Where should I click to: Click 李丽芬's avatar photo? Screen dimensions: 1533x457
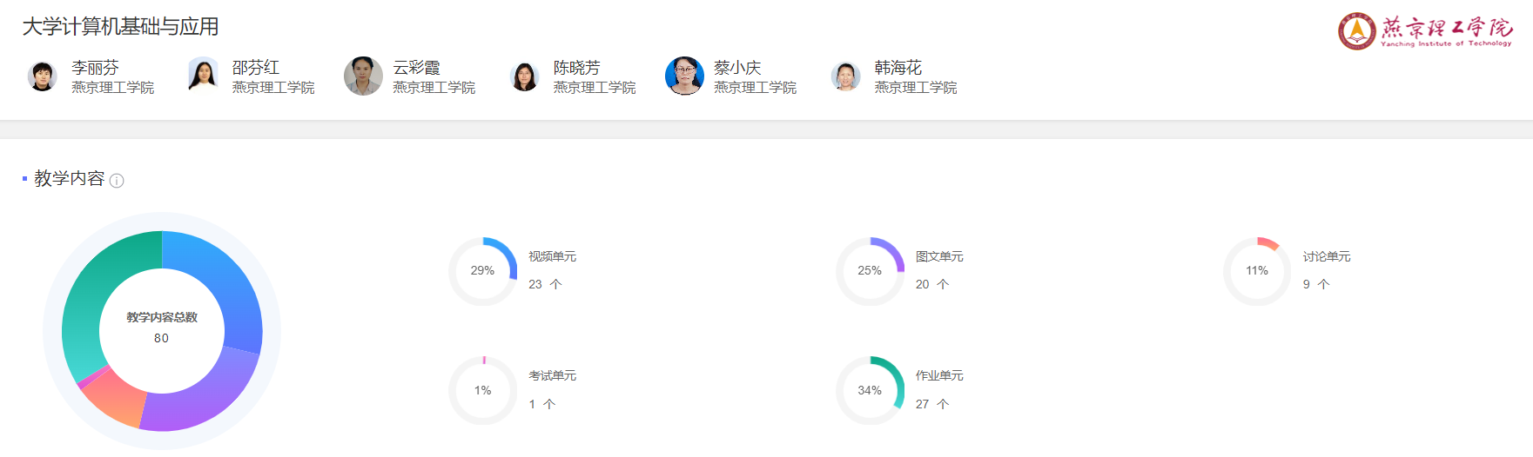[42, 76]
